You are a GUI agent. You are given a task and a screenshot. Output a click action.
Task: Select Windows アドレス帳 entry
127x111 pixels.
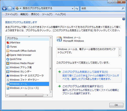(21, 67)
